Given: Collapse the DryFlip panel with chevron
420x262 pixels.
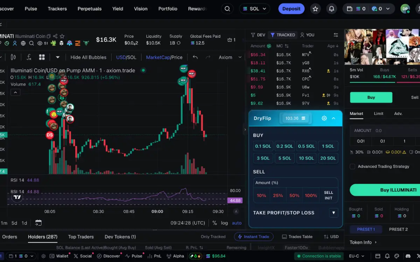Looking at the screenshot, I should point(334,118).
